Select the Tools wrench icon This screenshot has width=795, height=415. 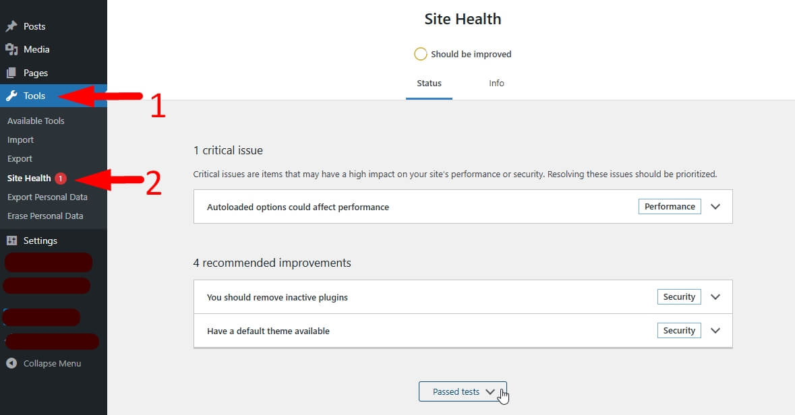click(x=12, y=95)
